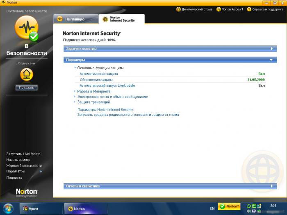Click the network map house icon
Screen dimensions: 287x215
coord(27,75)
